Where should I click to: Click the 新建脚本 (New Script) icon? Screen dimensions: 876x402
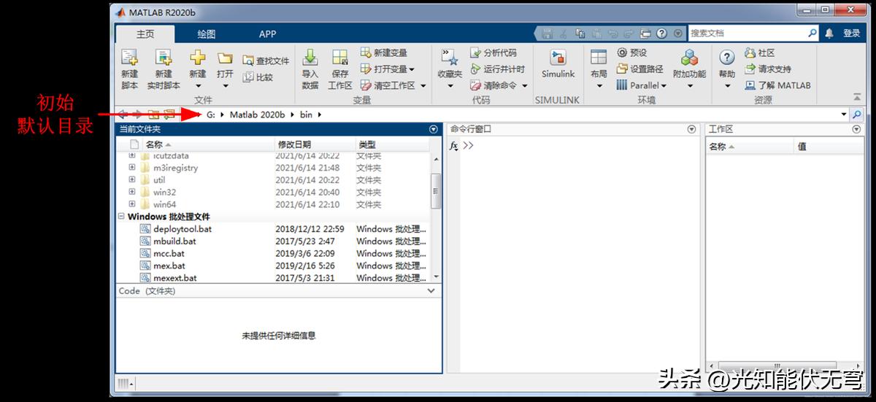point(129,58)
